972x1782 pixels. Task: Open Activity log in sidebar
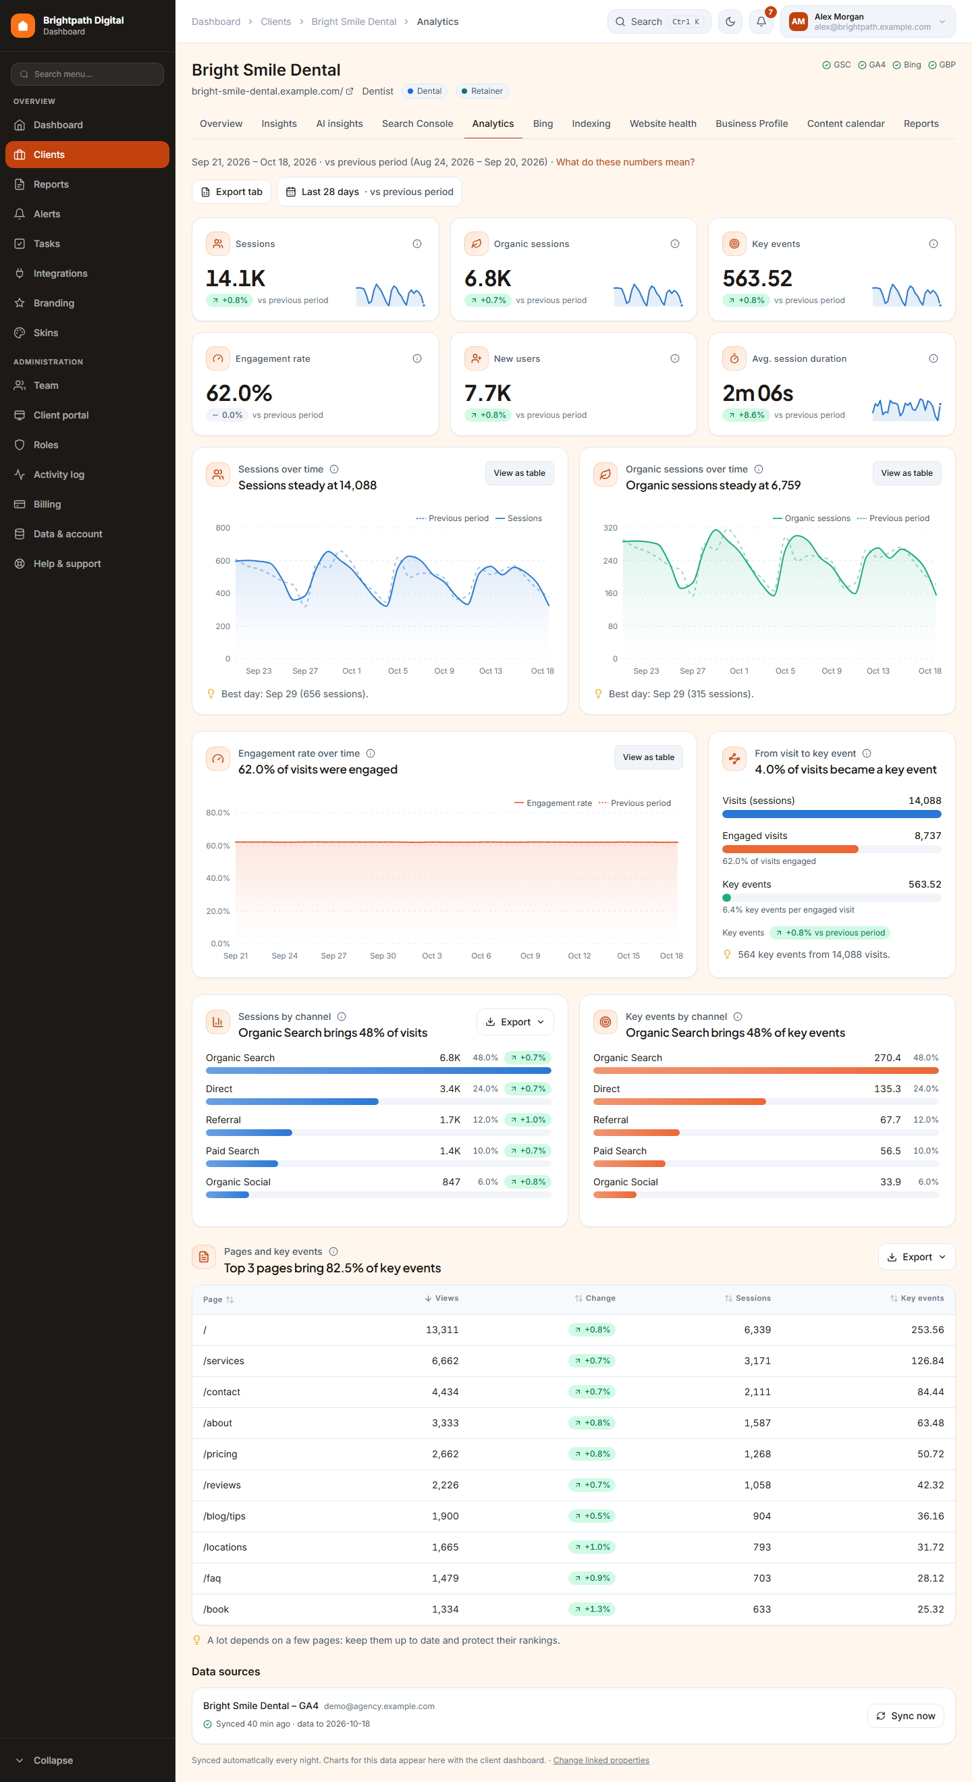[x=87, y=475]
